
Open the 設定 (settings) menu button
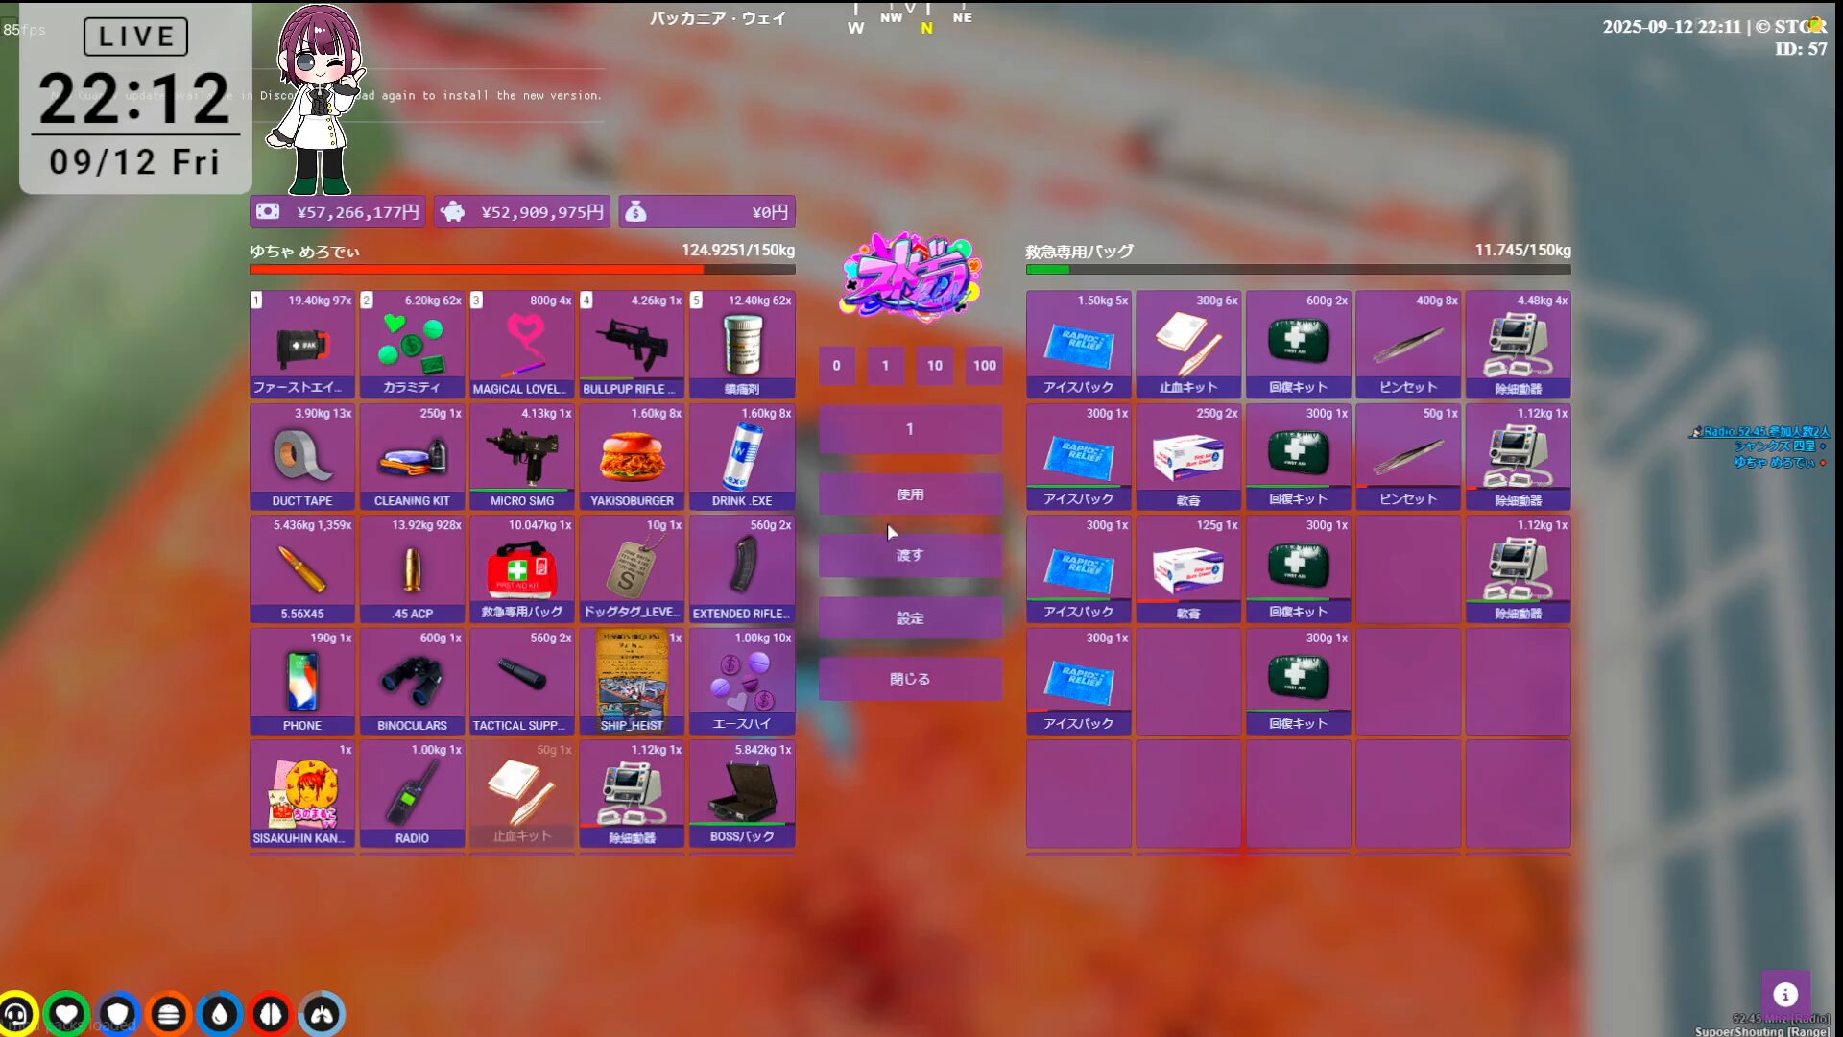(910, 618)
